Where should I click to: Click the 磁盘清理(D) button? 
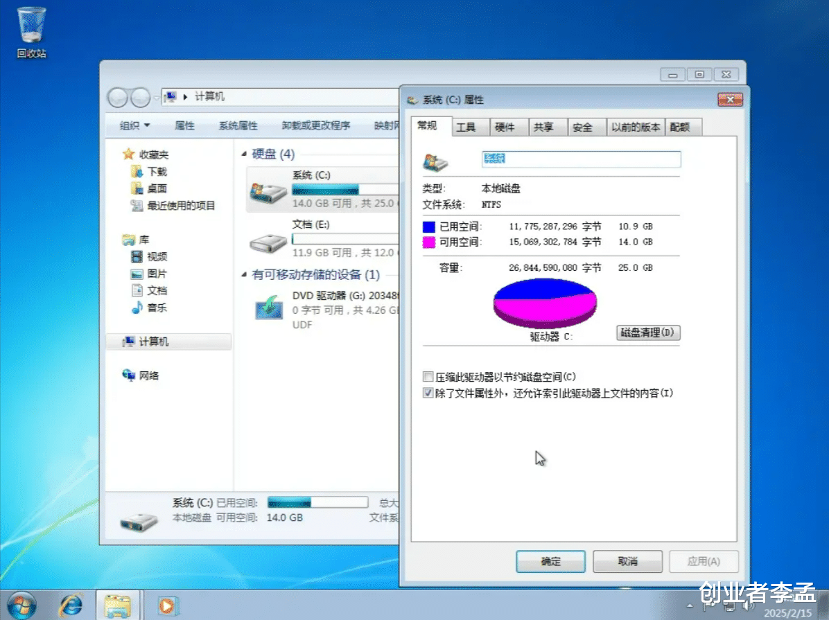coord(647,333)
